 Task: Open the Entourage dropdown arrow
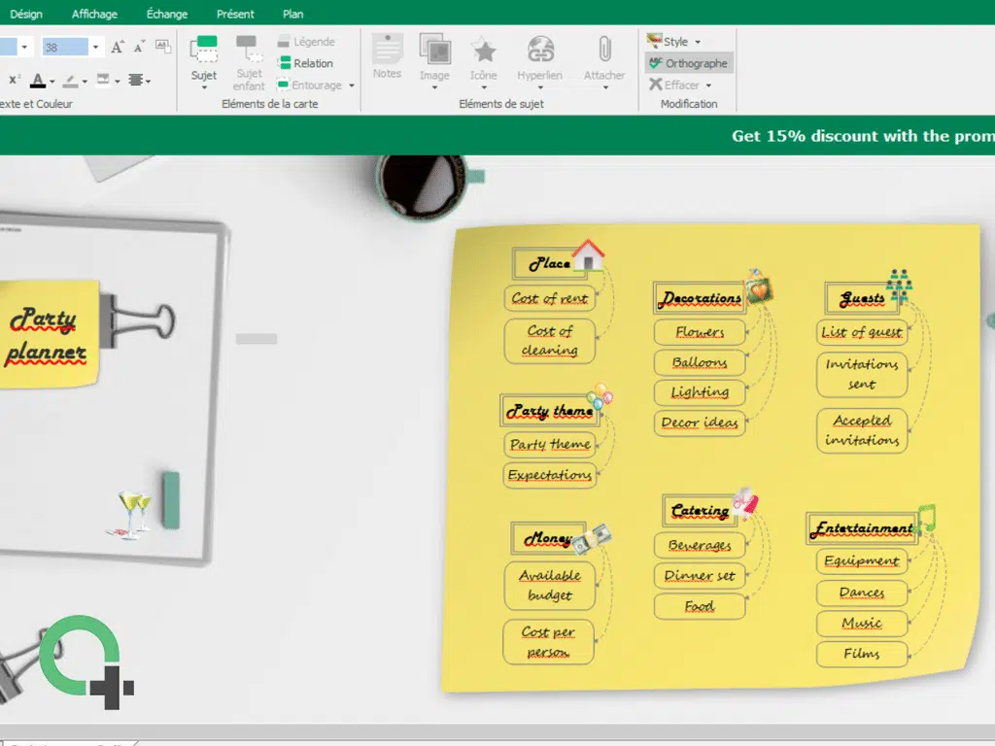pyautogui.click(x=352, y=85)
